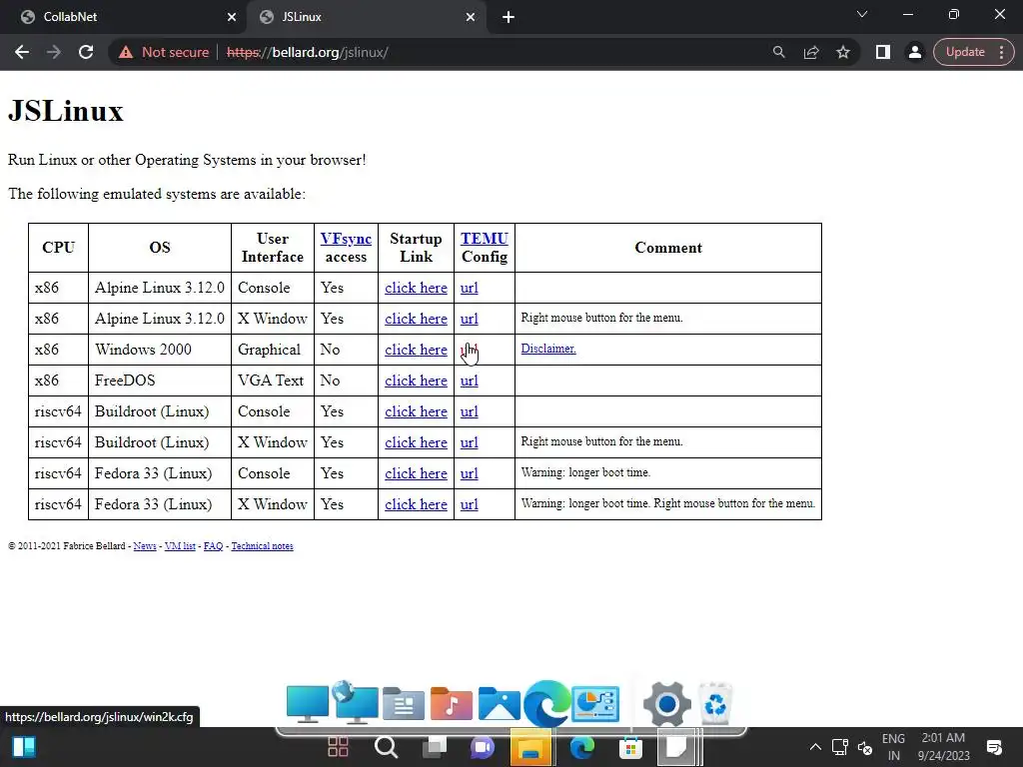Open url config for Alpine Linux Console
This screenshot has height=767, width=1023.
[x=470, y=288]
